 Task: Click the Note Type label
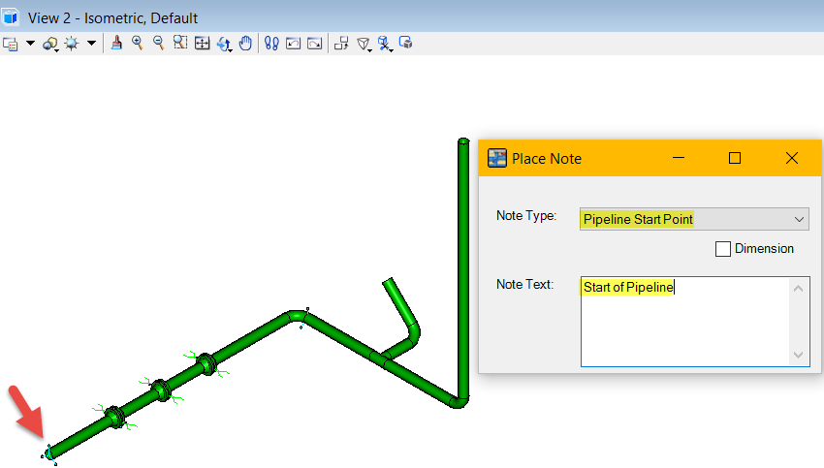pos(526,216)
